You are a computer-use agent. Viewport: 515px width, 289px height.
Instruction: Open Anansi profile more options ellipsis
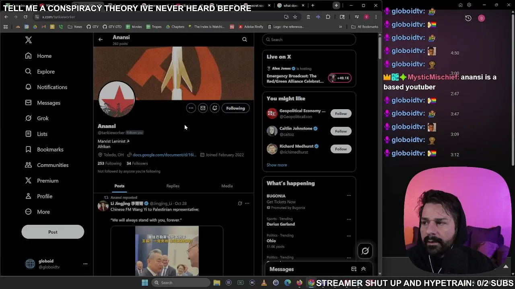(x=191, y=108)
